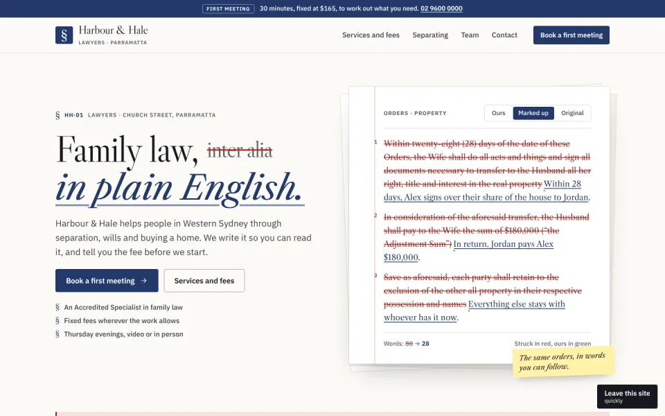Click 'LAWYERS · CHURCH STREET, PARRAMATTA' label
Screen dimensions: 665x416
[152, 115]
